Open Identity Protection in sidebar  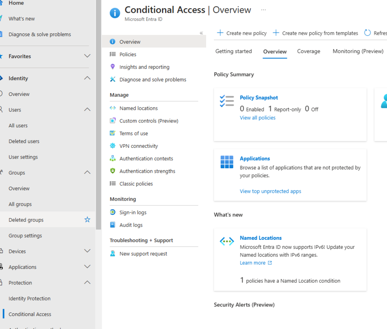pos(30,299)
